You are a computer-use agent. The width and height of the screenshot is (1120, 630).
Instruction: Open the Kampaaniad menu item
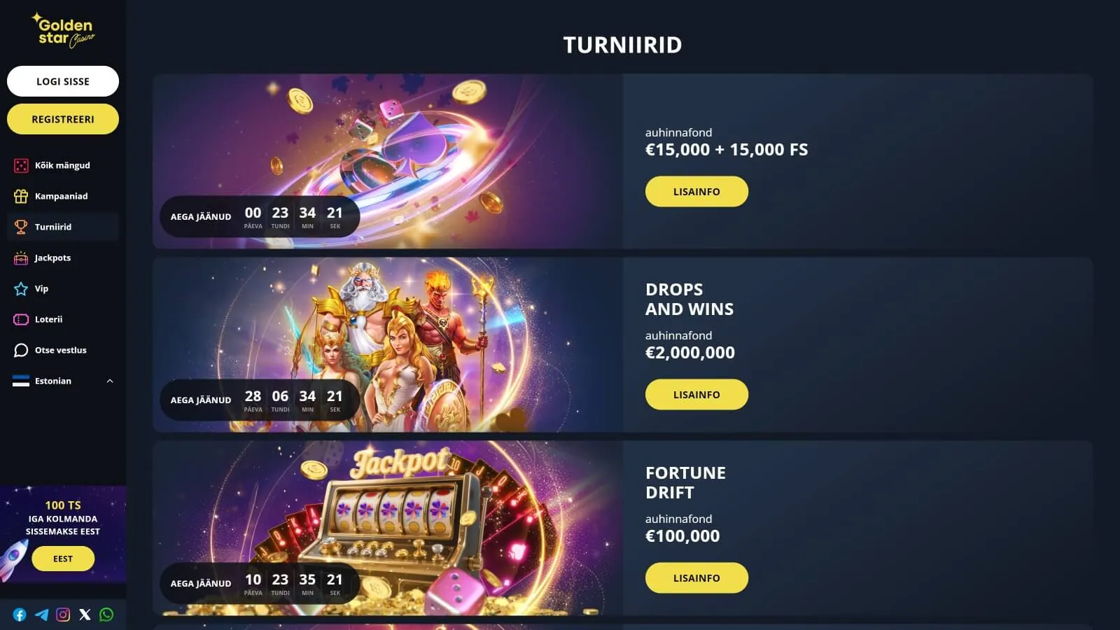pyautogui.click(x=63, y=196)
